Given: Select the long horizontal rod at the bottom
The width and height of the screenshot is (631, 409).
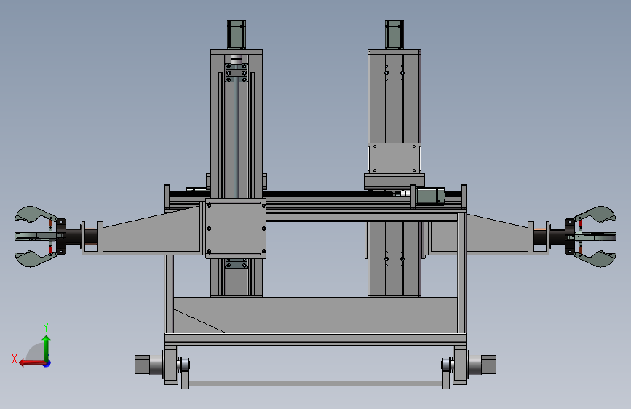Looking at the screenshot, I should (x=316, y=384).
